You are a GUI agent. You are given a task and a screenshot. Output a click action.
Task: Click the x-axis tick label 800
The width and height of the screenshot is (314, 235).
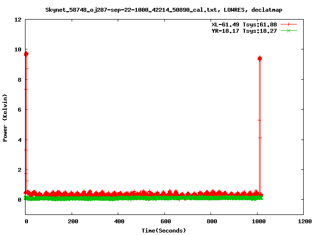(x=212, y=221)
